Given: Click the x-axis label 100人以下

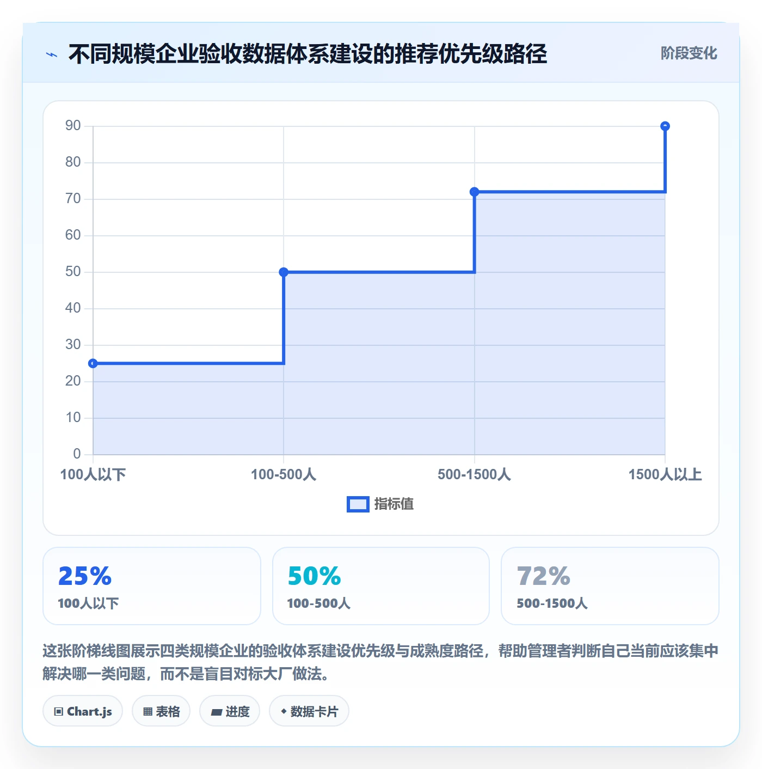Looking at the screenshot, I should pyautogui.click(x=93, y=474).
